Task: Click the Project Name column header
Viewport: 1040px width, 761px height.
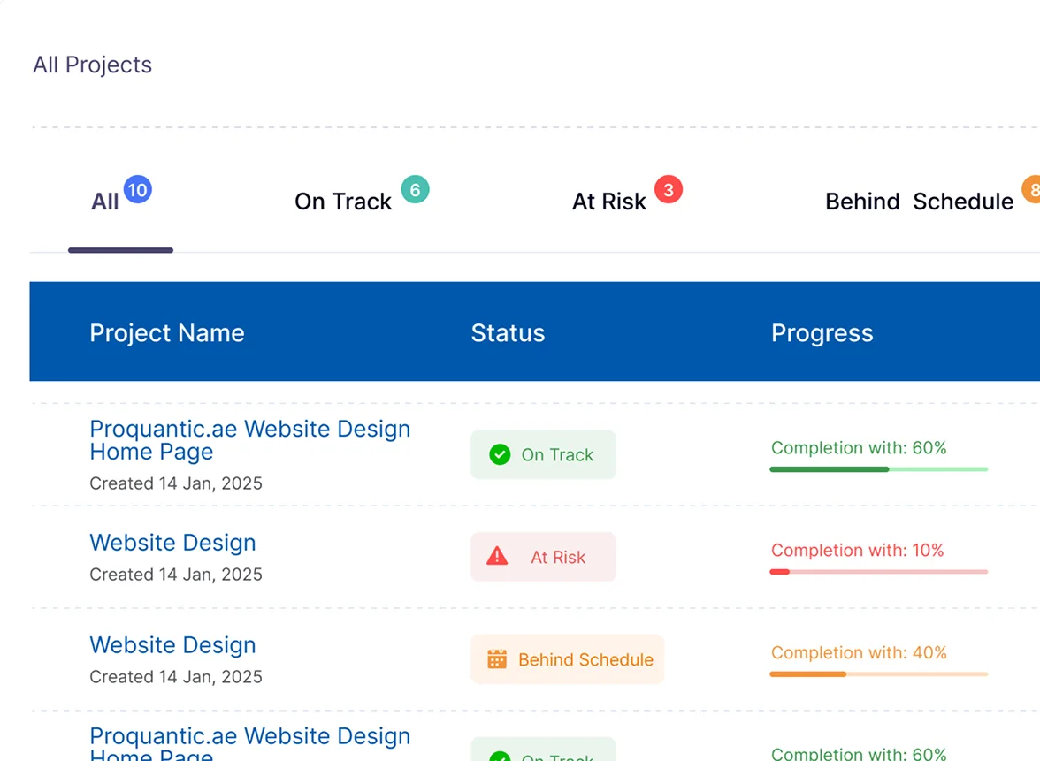Action: [167, 332]
